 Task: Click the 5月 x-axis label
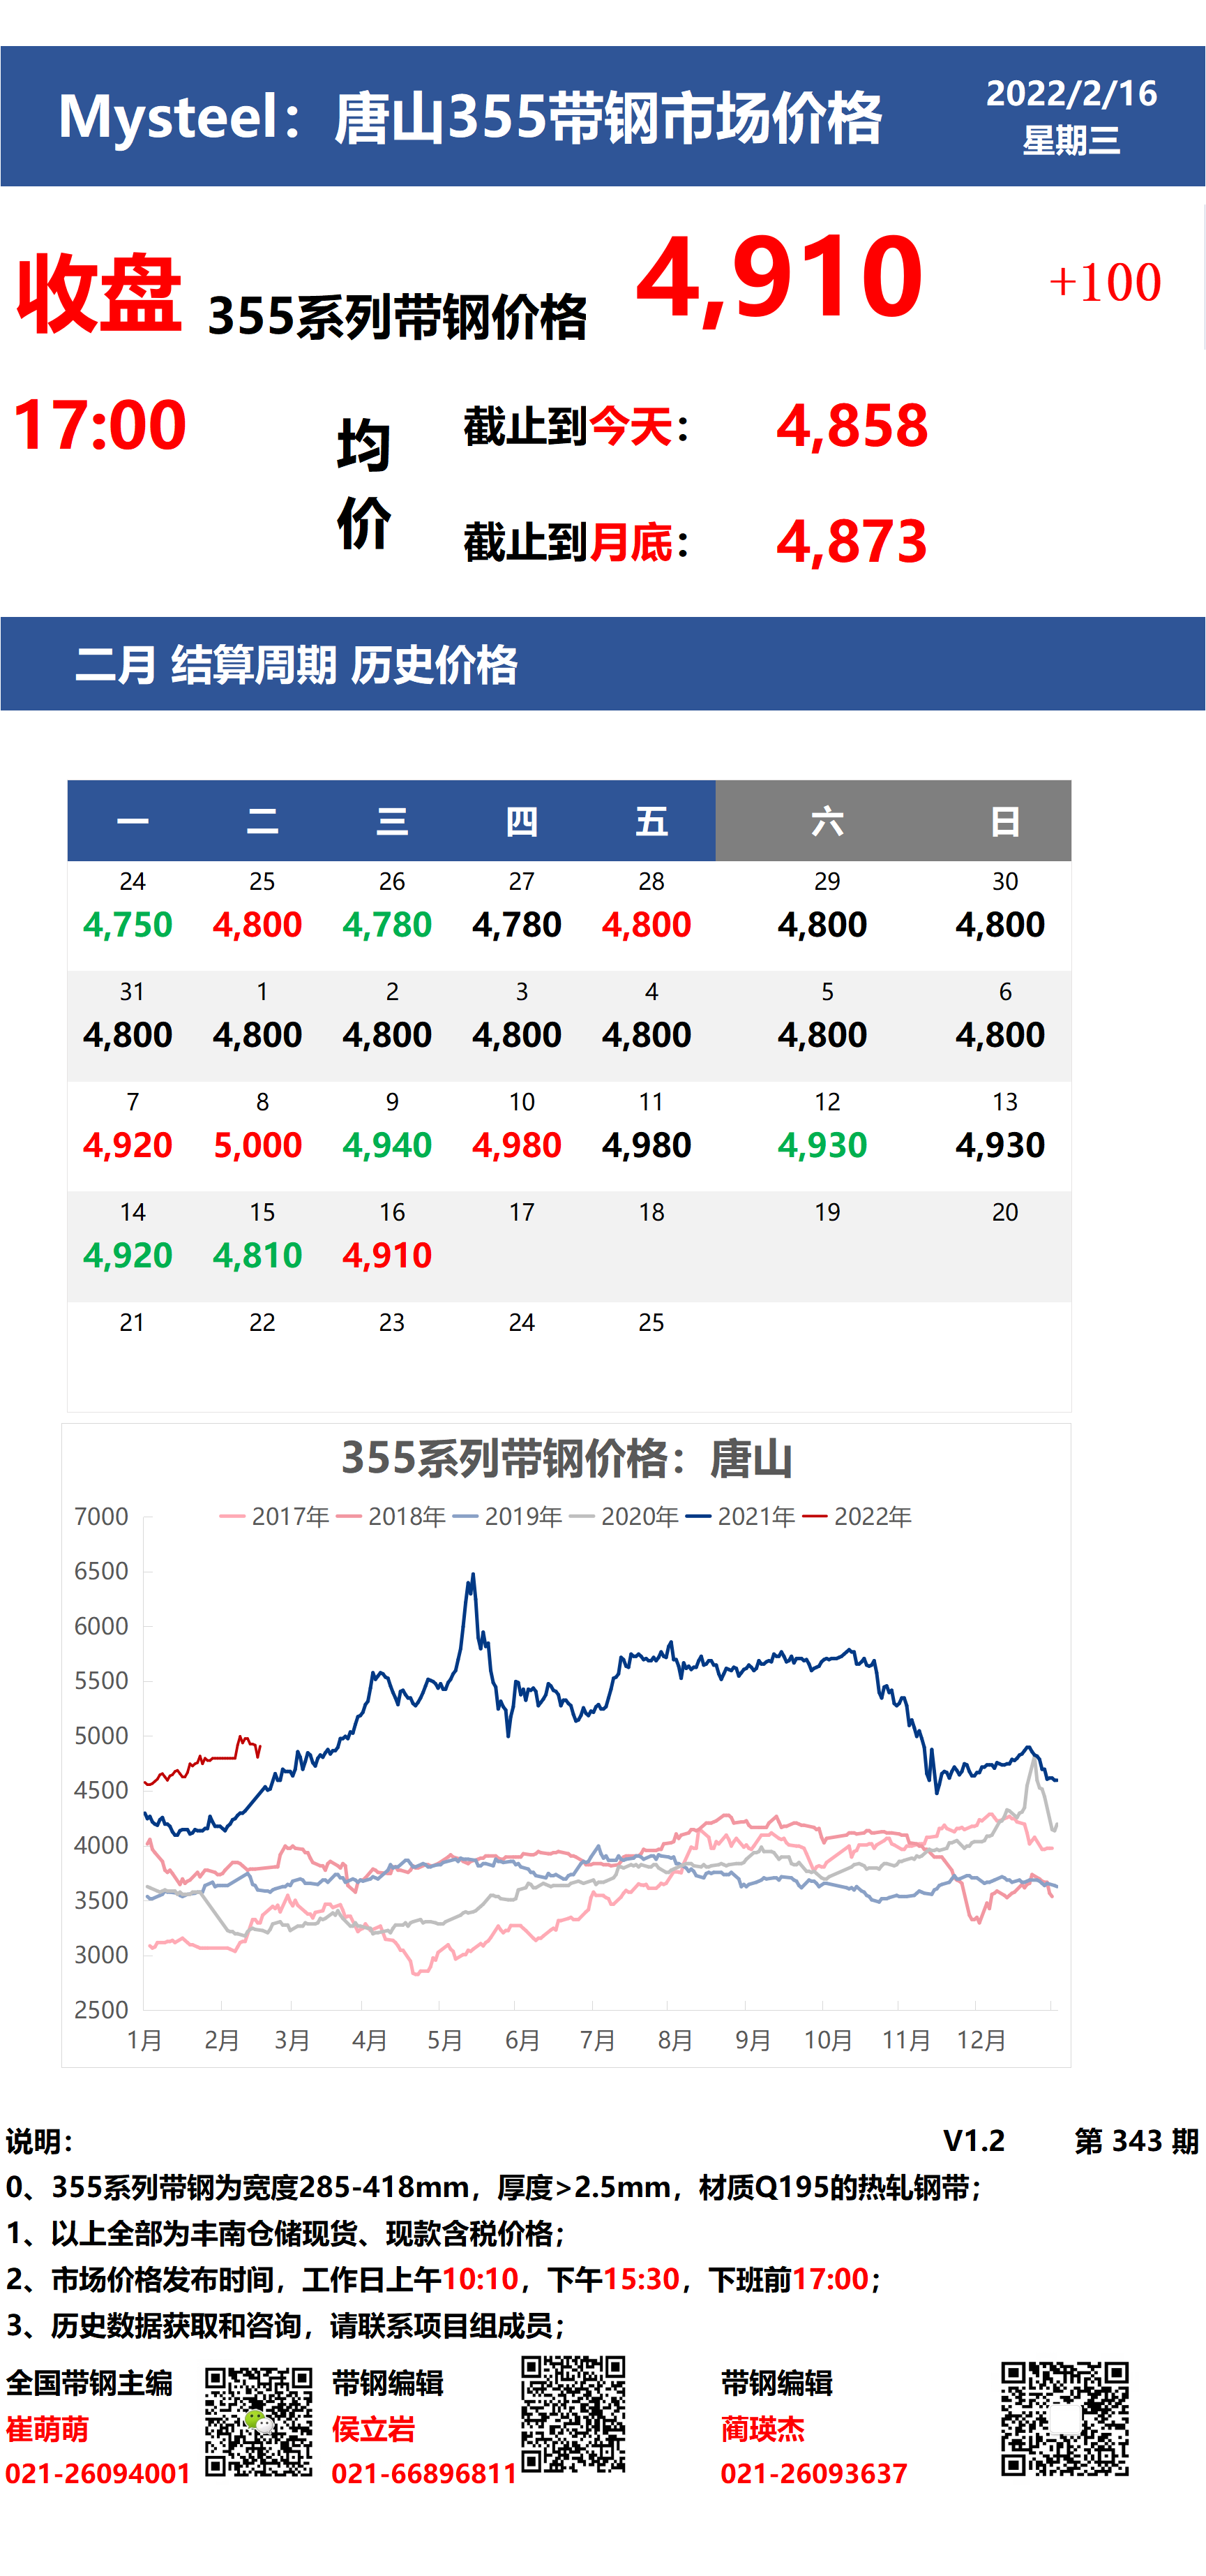(444, 2040)
